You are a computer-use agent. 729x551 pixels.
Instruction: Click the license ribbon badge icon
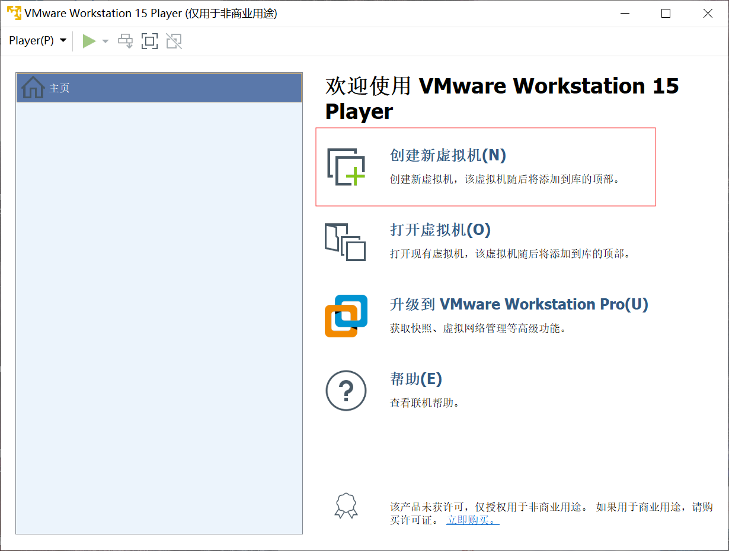point(346,507)
